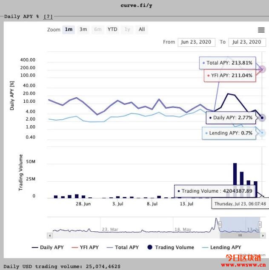
Task: Toggle Trading Volume series in legend
Action: (171, 247)
